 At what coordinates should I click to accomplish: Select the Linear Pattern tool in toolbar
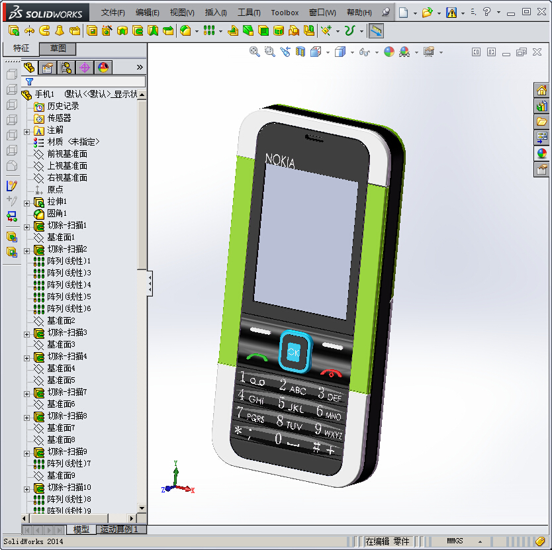[209, 31]
